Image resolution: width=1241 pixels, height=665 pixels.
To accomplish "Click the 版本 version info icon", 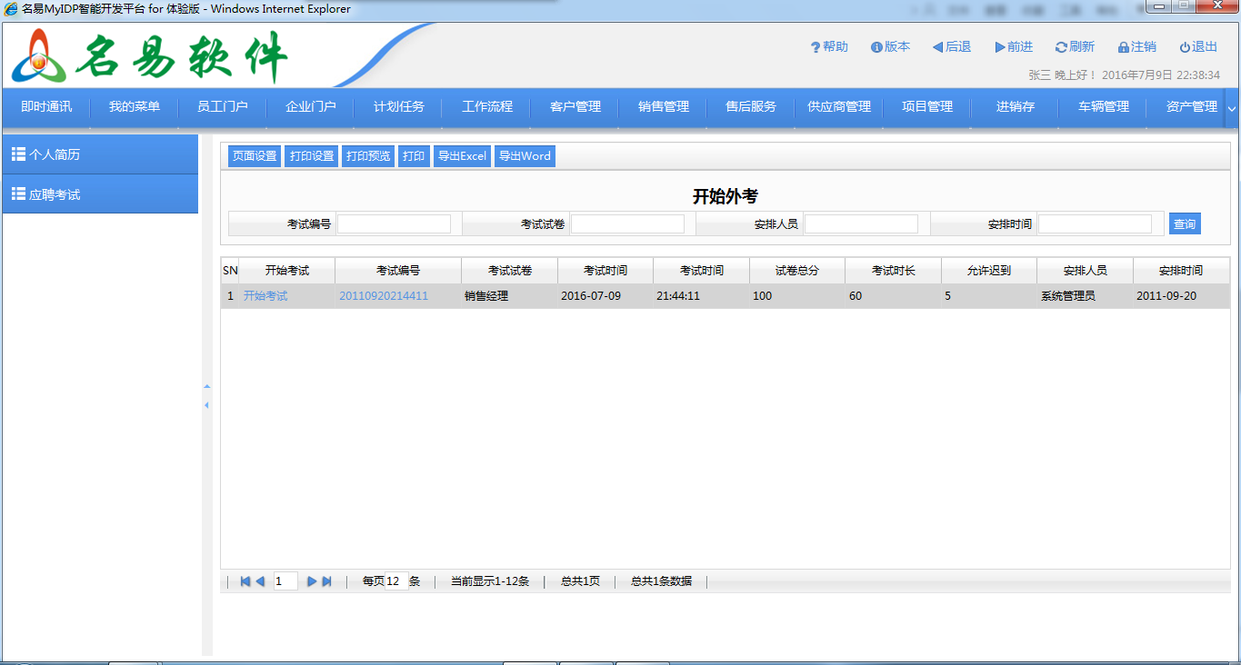I will tap(876, 47).
